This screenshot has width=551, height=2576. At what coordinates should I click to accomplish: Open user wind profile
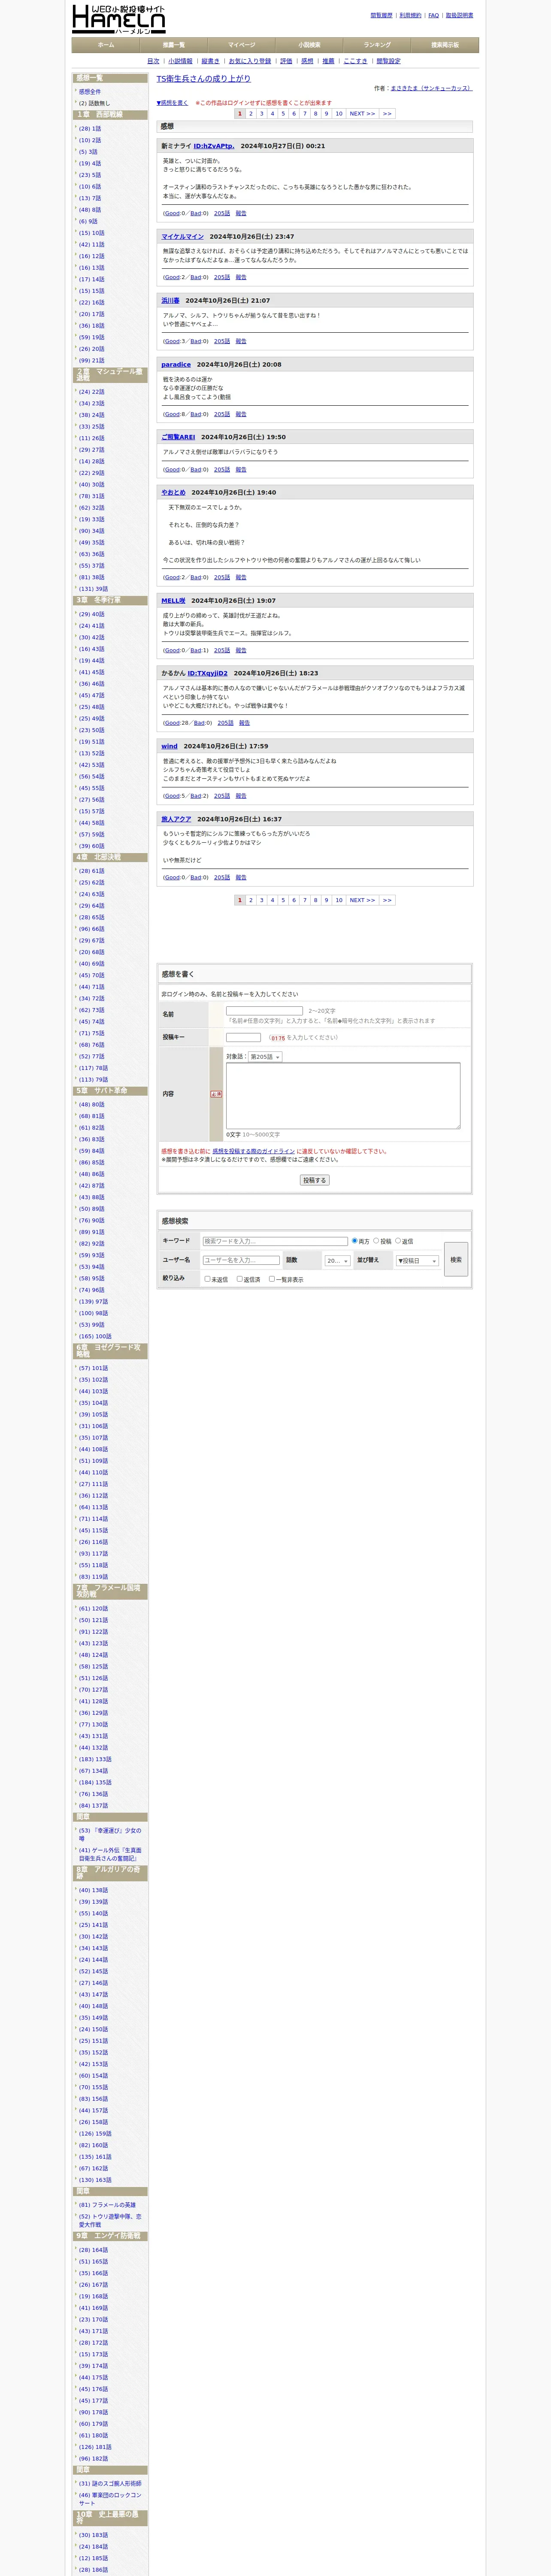tap(169, 746)
